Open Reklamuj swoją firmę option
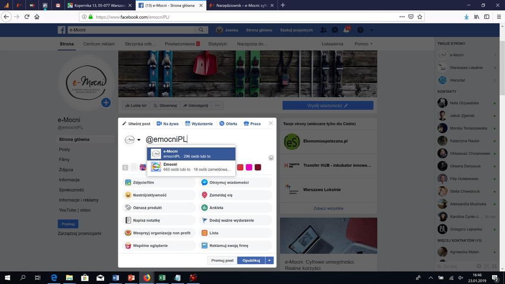 click(x=236, y=246)
